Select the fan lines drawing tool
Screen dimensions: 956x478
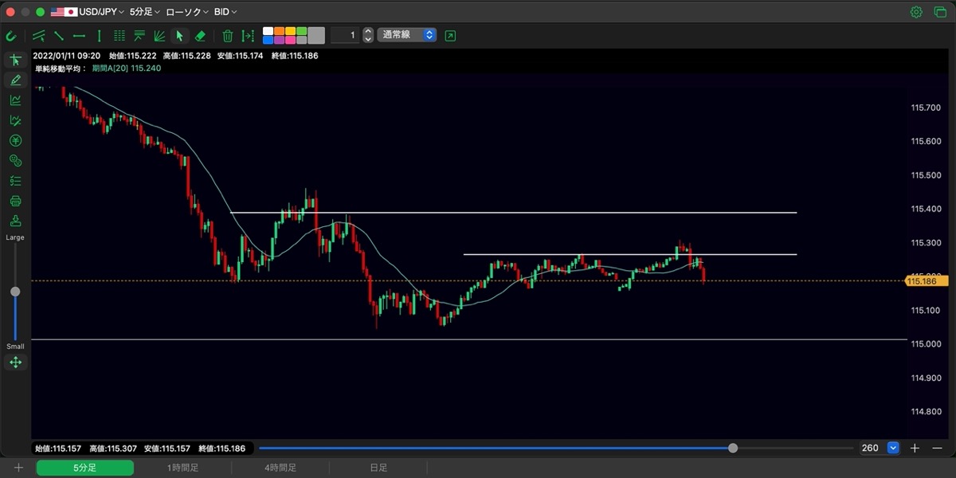pyautogui.click(x=159, y=36)
